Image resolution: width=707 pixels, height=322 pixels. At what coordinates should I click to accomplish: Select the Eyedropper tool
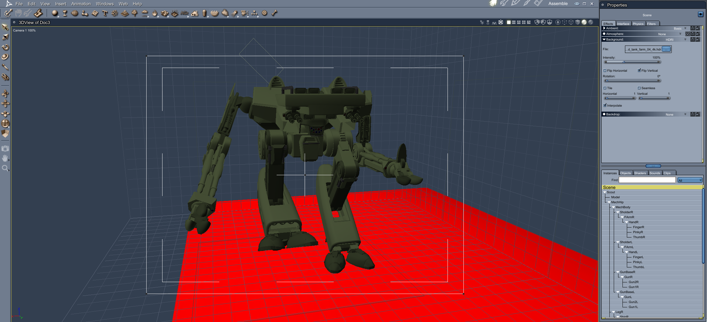pos(5,67)
